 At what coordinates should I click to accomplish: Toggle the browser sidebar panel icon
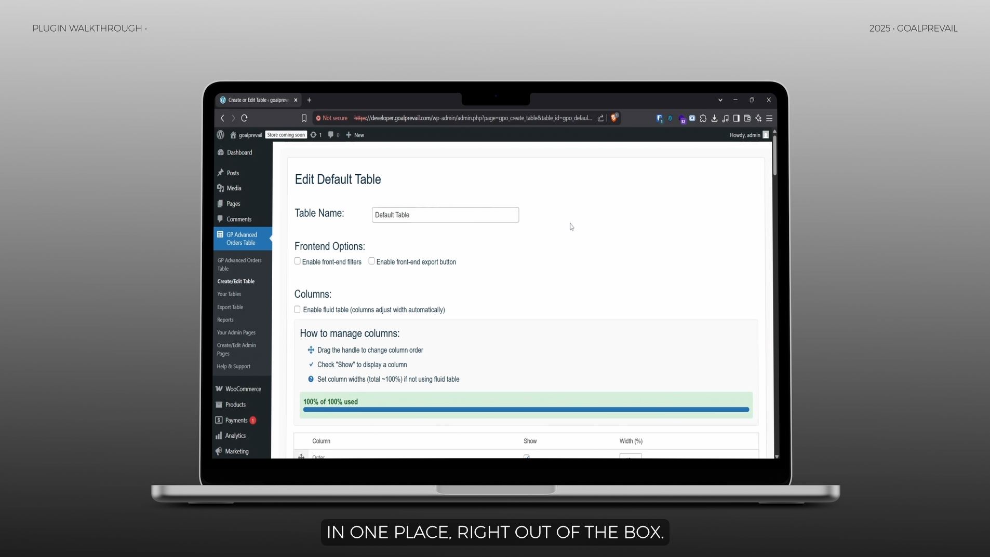tap(736, 118)
